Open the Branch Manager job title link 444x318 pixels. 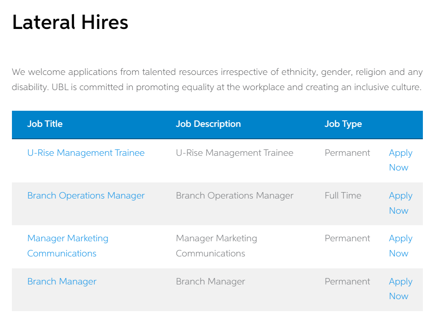tap(62, 282)
